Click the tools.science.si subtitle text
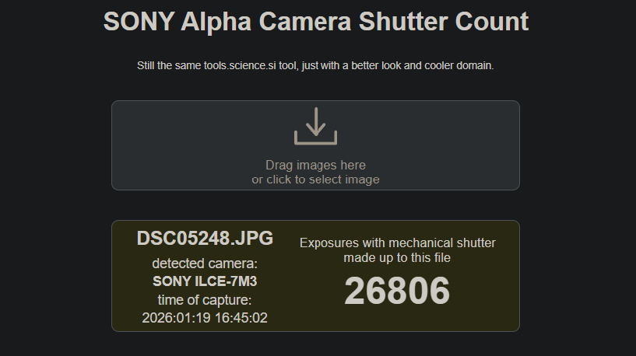 pos(315,66)
